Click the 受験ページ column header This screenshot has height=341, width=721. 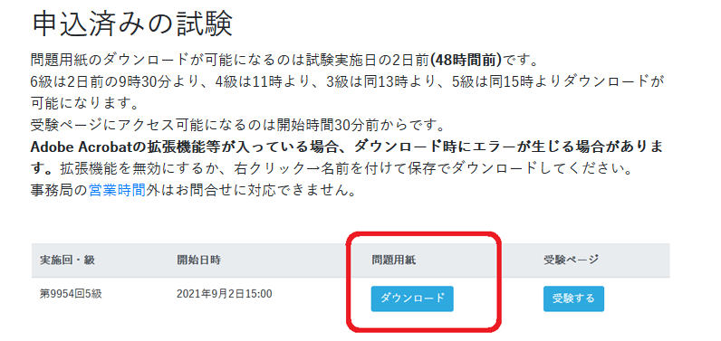point(572,260)
